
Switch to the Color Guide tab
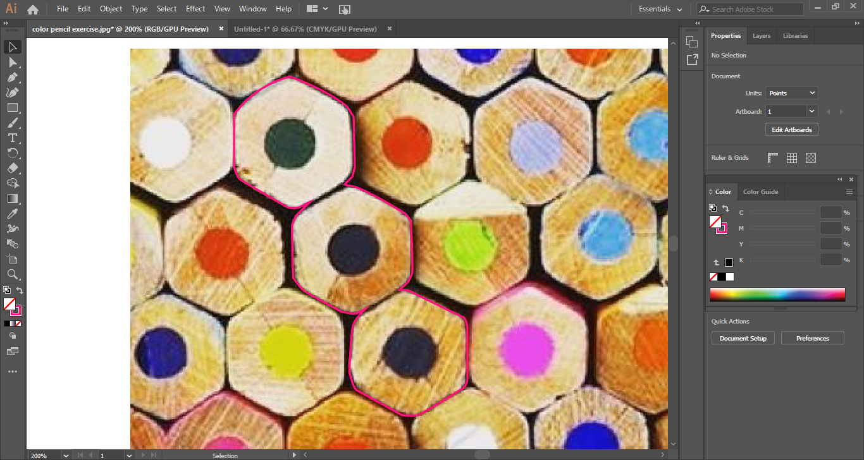tap(760, 192)
